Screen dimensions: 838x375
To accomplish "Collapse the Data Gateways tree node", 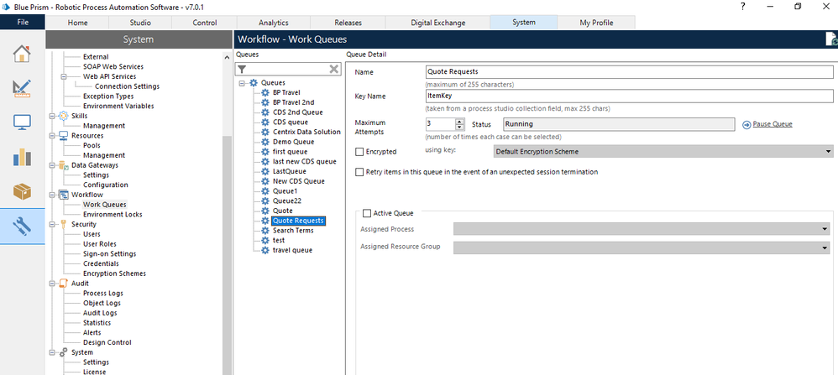I will (x=52, y=165).
